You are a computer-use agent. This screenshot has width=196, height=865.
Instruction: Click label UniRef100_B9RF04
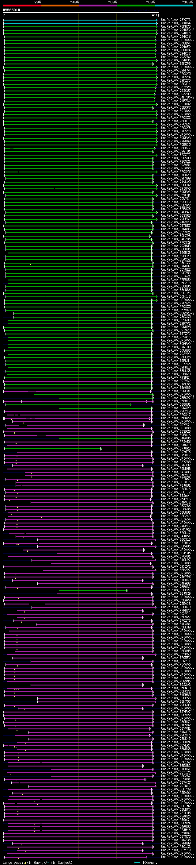tap(175, 71)
